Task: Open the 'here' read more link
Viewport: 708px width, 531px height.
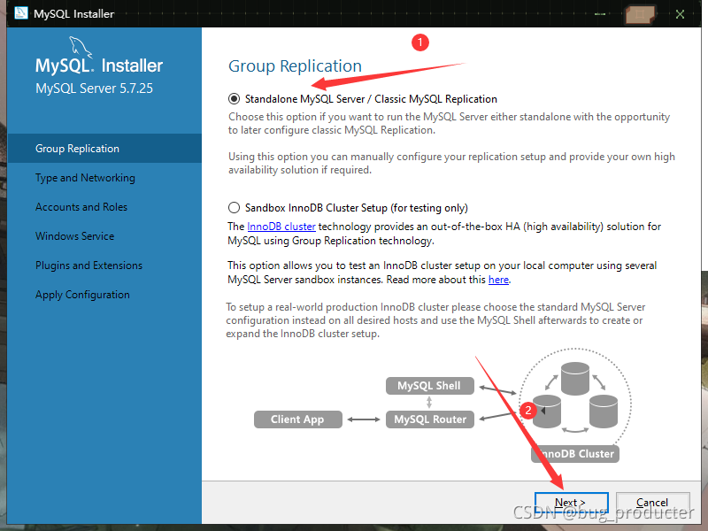Action: point(498,280)
